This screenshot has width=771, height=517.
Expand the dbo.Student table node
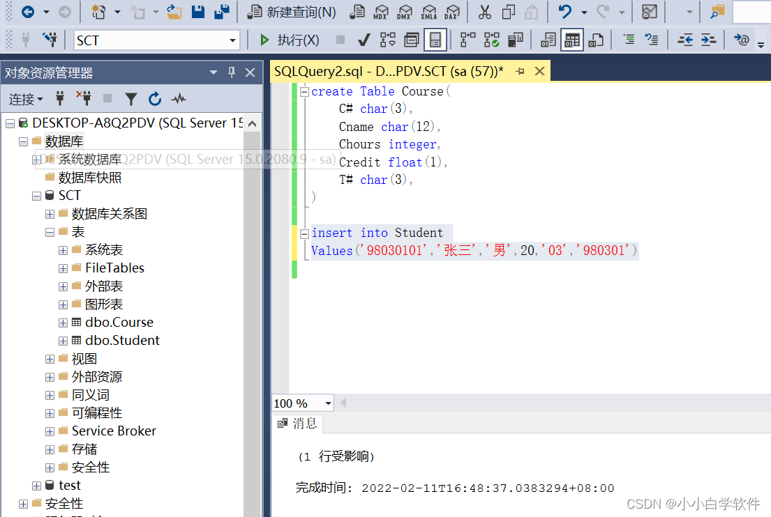(63, 341)
